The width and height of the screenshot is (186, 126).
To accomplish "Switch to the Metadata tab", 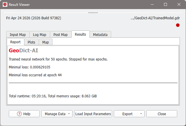I will pos(100,34).
